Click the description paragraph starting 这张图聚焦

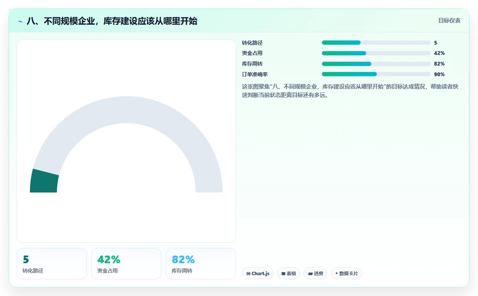(350, 91)
